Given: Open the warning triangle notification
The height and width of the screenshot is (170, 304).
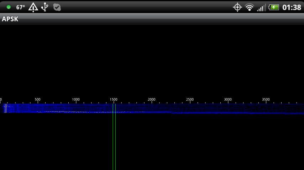Looking at the screenshot, I should click(x=33, y=7).
